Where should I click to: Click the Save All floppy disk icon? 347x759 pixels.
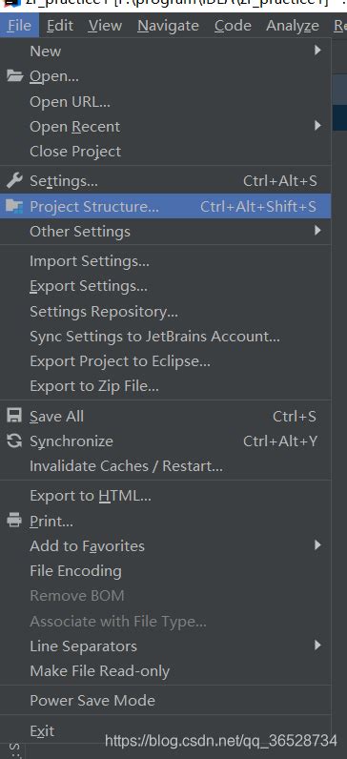point(14,416)
